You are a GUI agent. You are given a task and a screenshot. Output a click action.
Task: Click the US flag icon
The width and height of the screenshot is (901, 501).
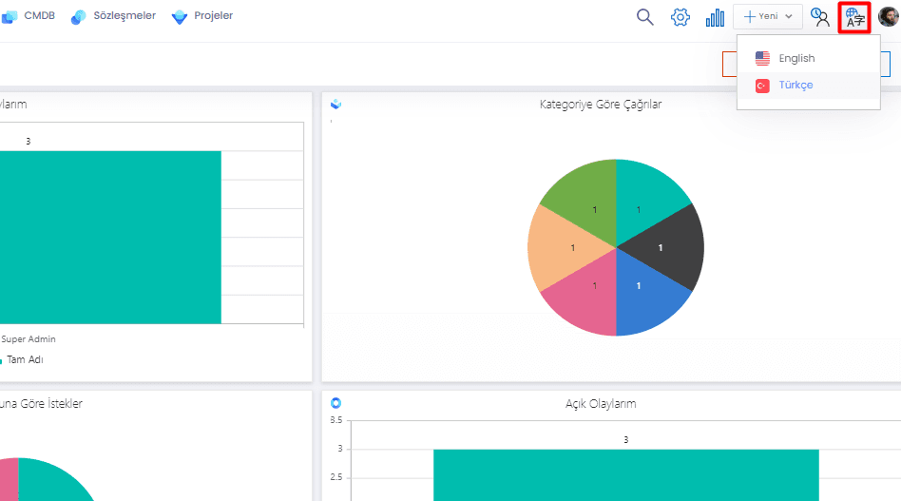(x=762, y=58)
